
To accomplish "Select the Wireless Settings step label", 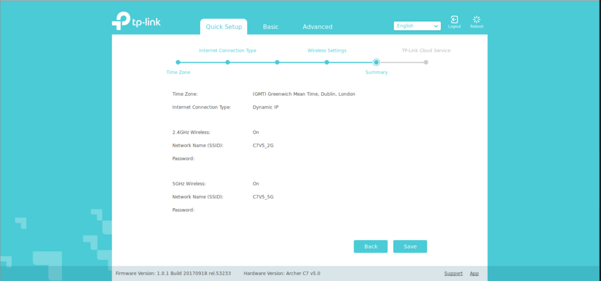I will point(327,50).
